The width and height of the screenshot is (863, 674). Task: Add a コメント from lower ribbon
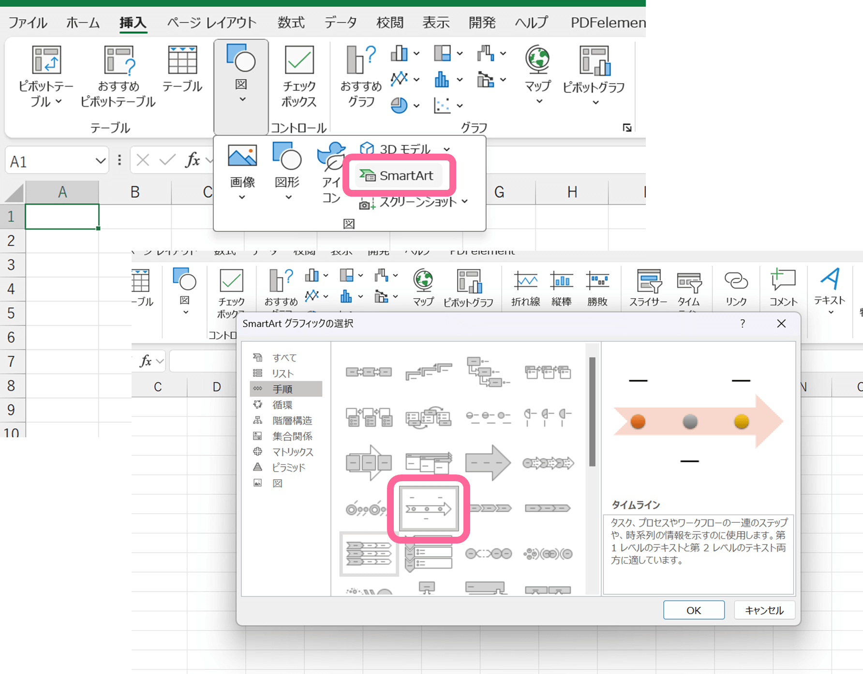[783, 288]
